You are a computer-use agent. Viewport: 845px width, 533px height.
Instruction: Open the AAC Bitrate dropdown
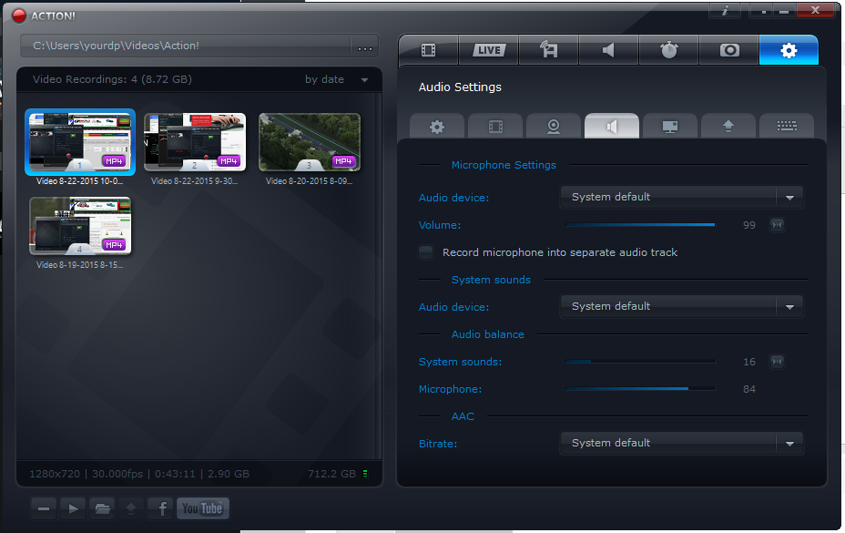click(682, 443)
